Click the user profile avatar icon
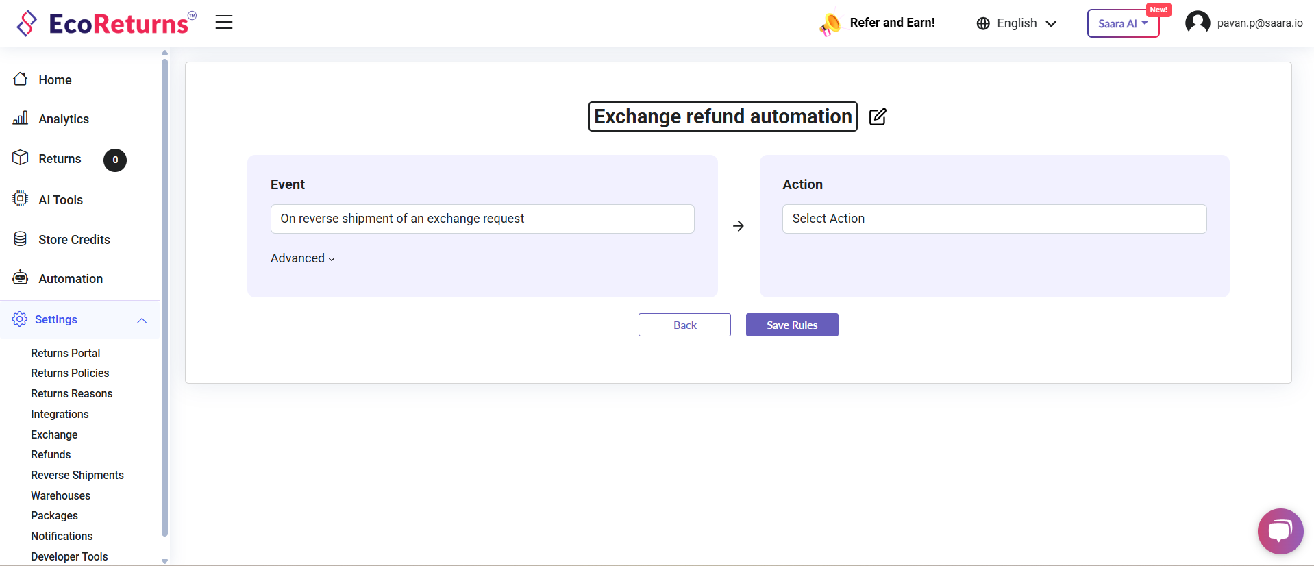Viewport: 1314px width, 566px height. 1198,23
